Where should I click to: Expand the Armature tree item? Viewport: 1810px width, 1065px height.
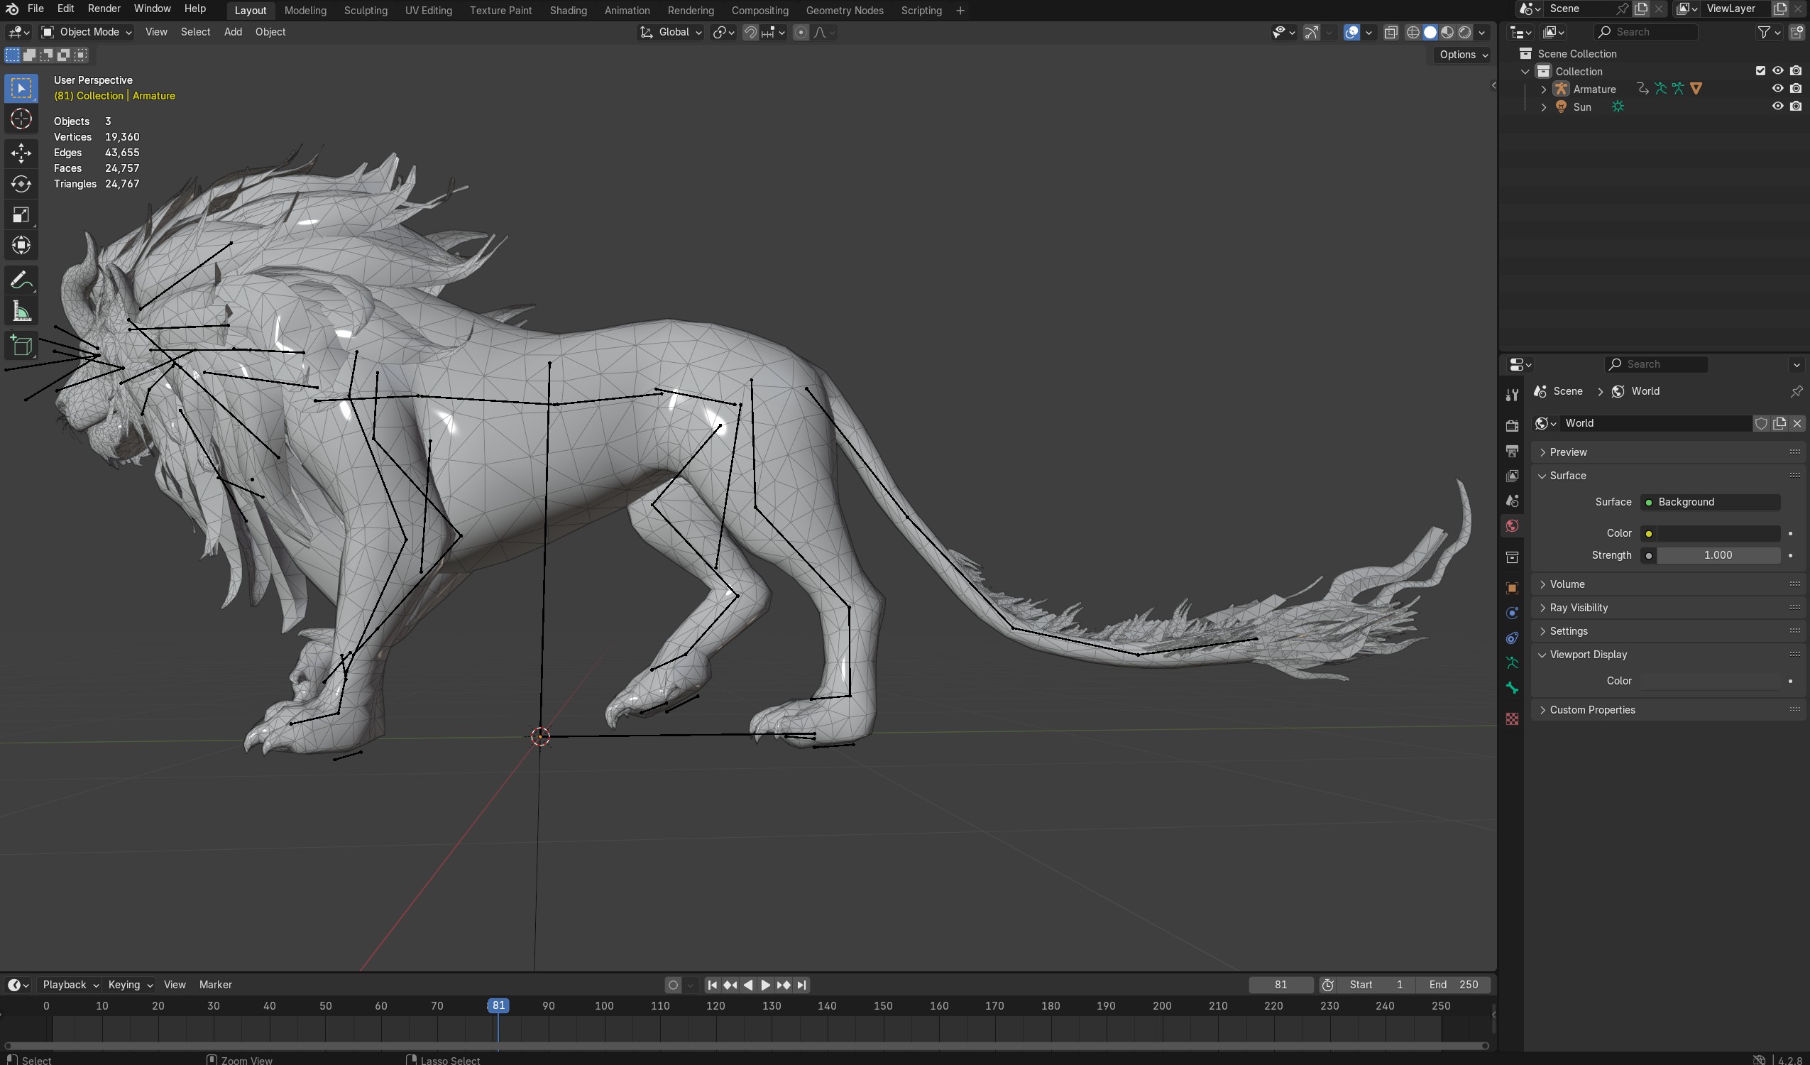[x=1544, y=89]
